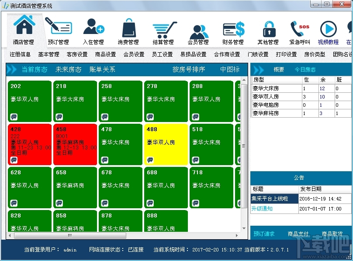Image resolution: width=353 pixels, height=261 pixels.
Task: Open the 客房设置 submenu
Action: (x=77, y=54)
